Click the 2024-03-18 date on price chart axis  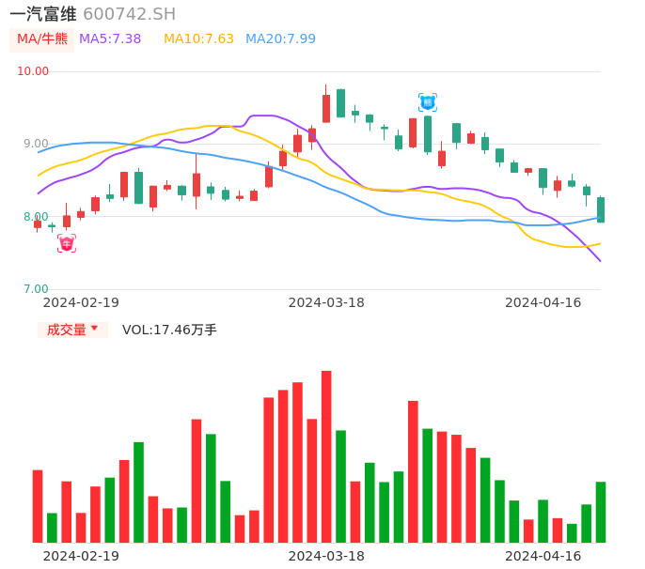coord(326,302)
